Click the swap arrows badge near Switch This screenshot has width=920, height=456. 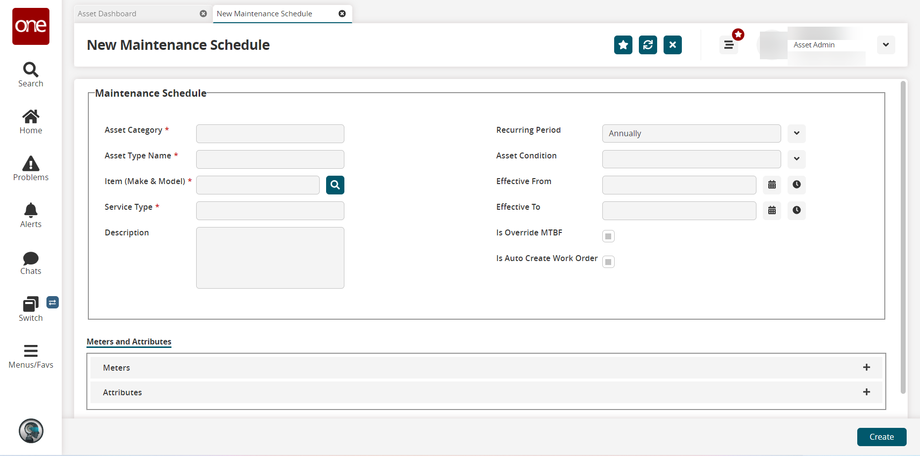tap(52, 302)
